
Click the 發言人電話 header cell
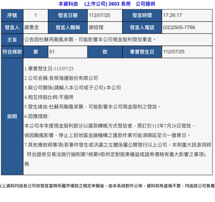142,28
